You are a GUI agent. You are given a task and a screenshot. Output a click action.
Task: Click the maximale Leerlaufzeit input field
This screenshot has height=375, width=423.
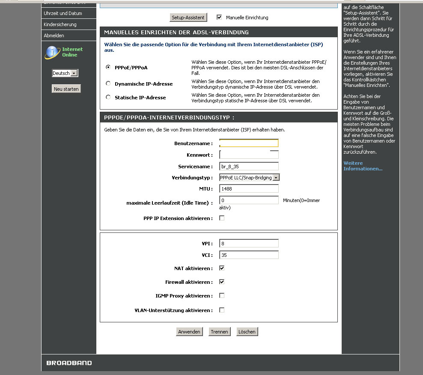[x=249, y=200]
